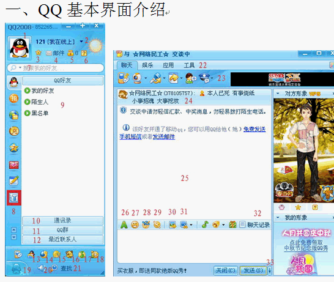334x282 pixels.
Task: Open the font settings green A icon
Action: pos(124,225)
